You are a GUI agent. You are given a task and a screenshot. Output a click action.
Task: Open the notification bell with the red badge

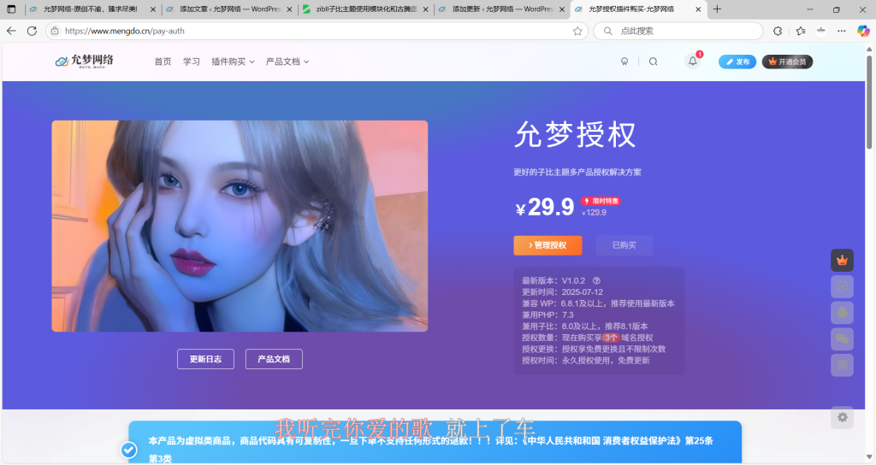[x=693, y=61]
